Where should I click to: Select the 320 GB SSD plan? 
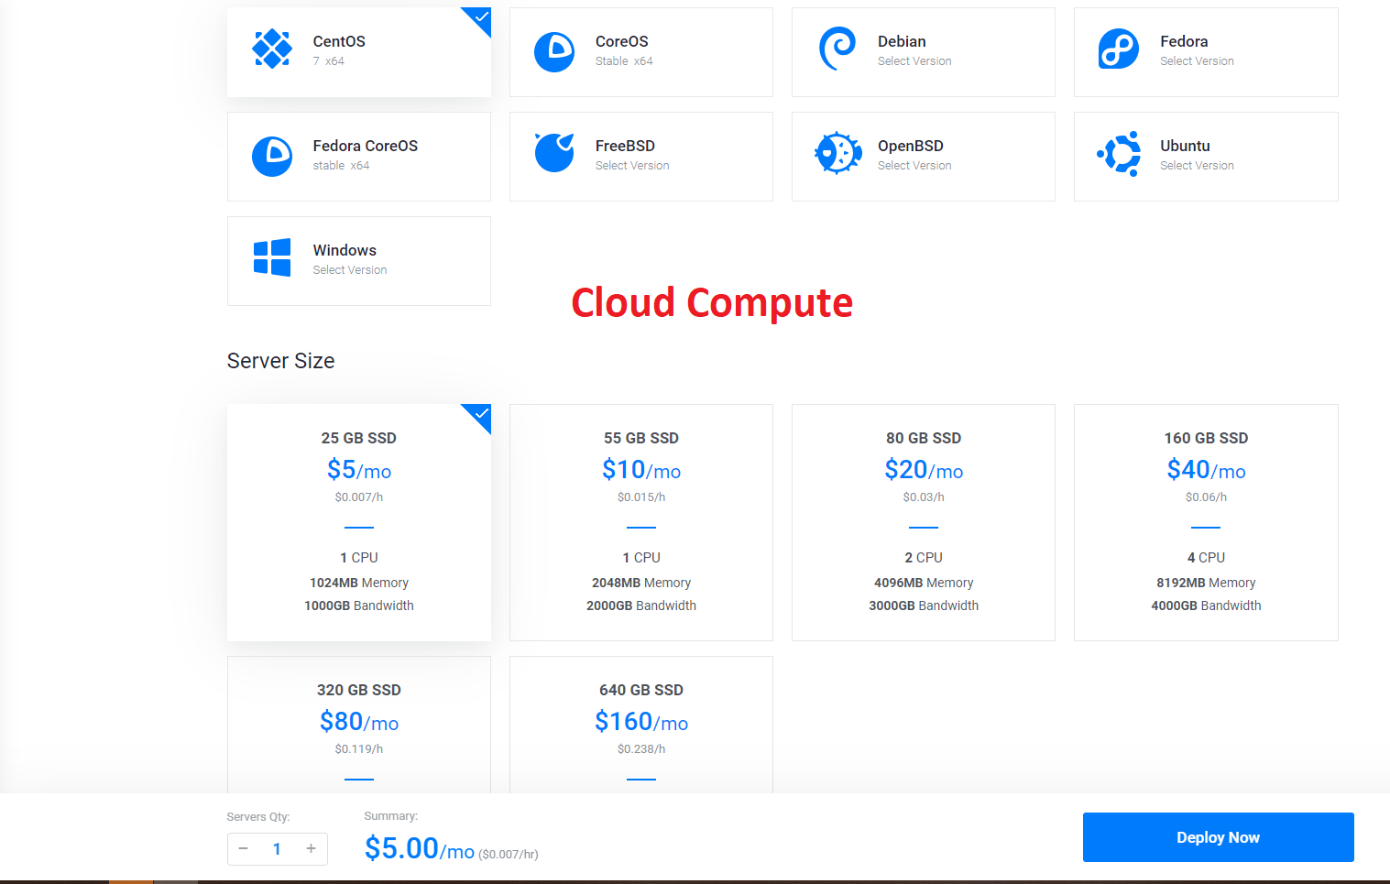point(358,724)
